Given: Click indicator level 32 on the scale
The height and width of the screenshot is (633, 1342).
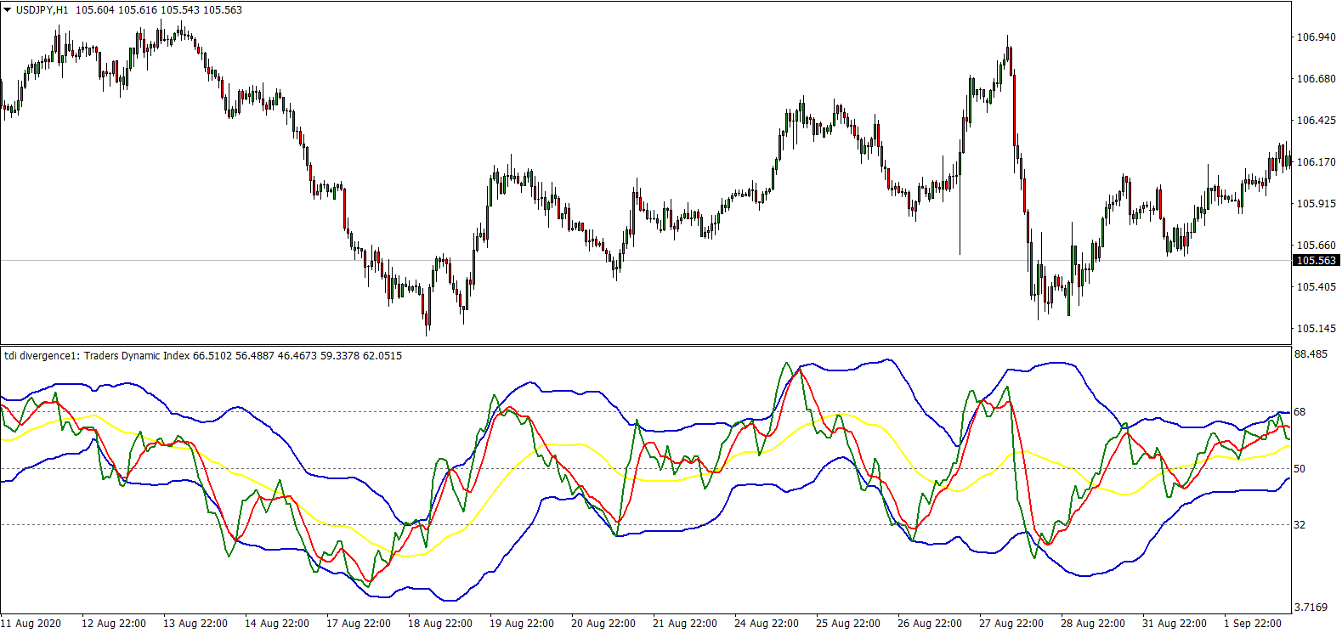Looking at the screenshot, I should (1300, 525).
